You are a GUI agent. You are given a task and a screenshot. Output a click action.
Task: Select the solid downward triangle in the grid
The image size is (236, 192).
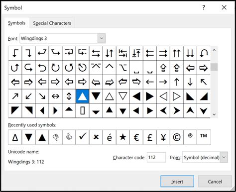tap(96, 96)
